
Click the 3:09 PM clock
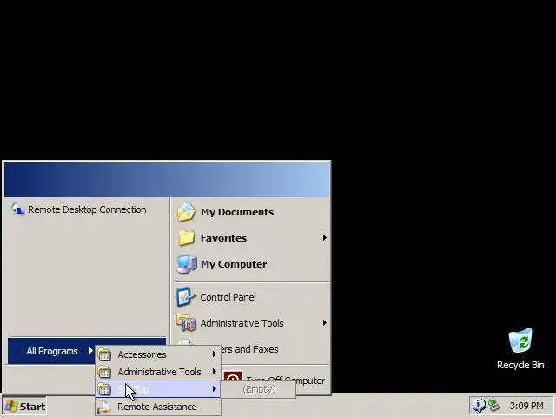tap(526, 406)
